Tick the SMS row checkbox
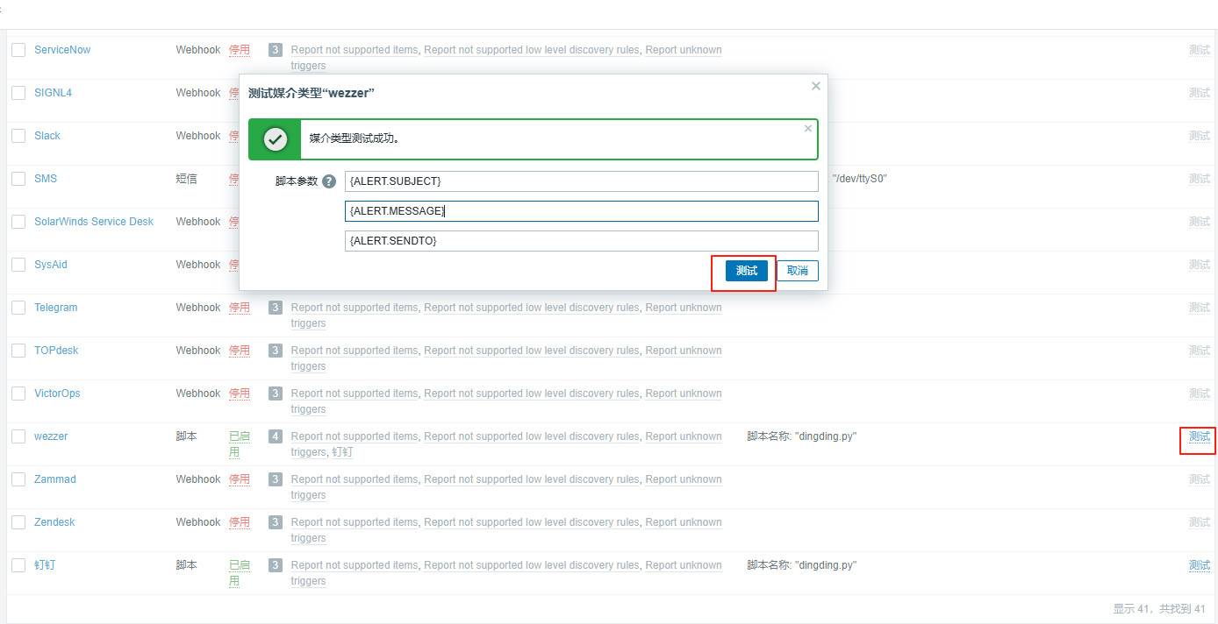Viewport: 1218px width, 624px height. coord(18,179)
